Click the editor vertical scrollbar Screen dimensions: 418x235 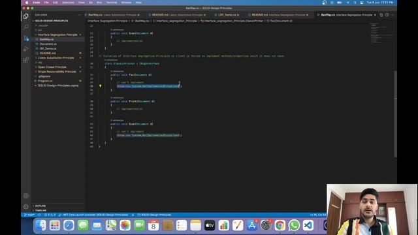tap(395, 114)
